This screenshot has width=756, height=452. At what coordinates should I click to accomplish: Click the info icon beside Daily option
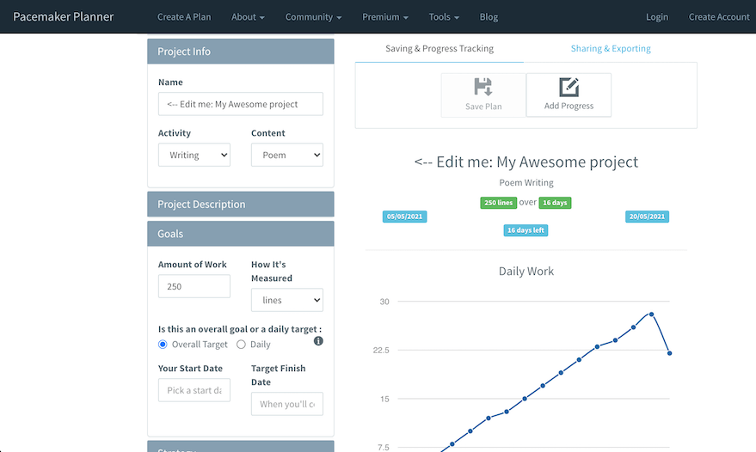tap(318, 341)
